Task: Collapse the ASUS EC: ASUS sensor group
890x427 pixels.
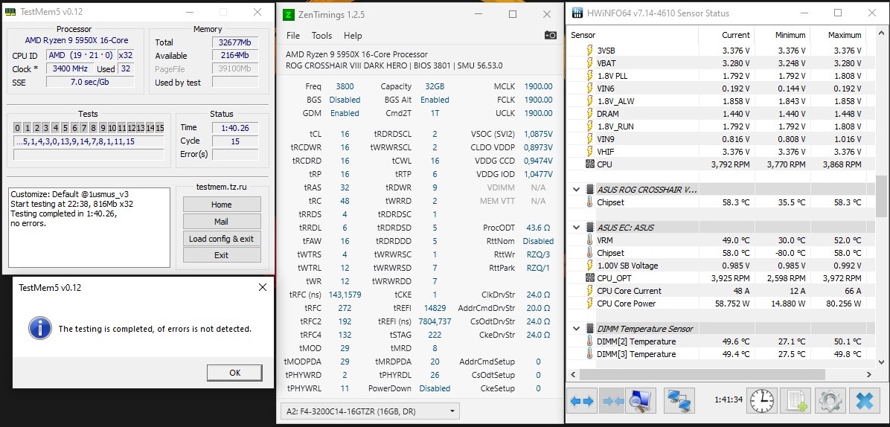Action: [577, 228]
